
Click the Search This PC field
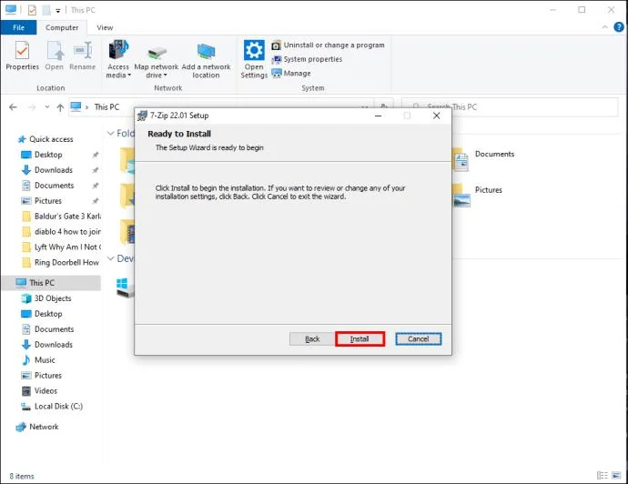[x=510, y=106]
